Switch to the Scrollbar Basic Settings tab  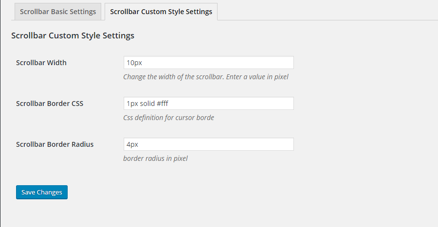click(x=58, y=12)
